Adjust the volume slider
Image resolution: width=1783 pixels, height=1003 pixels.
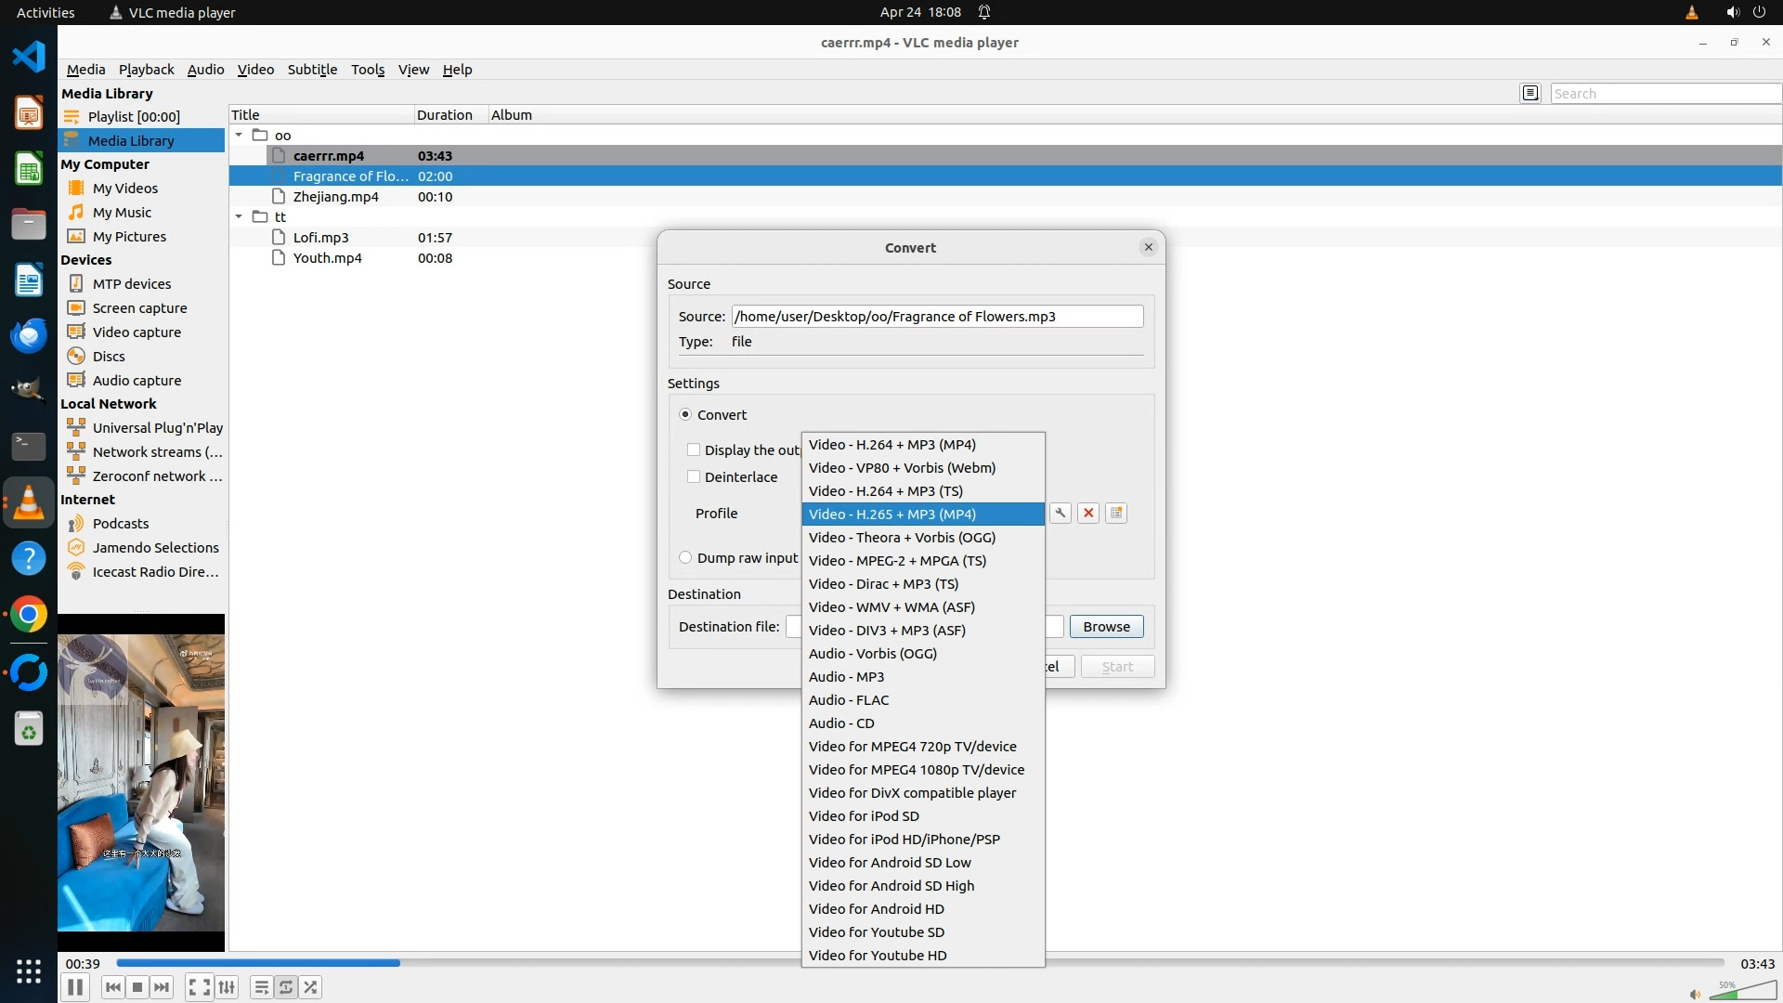pos(1735,993)
